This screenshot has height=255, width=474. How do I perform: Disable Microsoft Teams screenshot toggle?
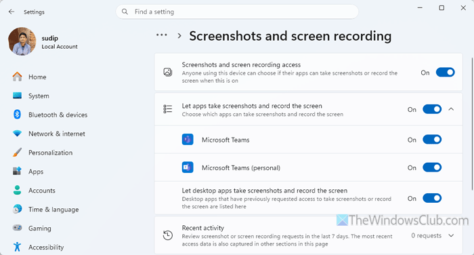(432, 140)
